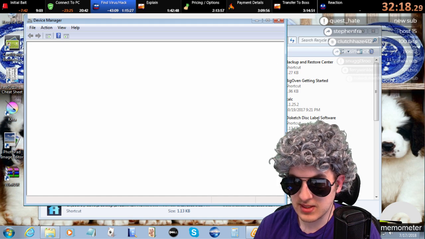This screenshot has height=239, width=425.
Task: Open the Dell taskbar icon
Action: tap(173, 232)
